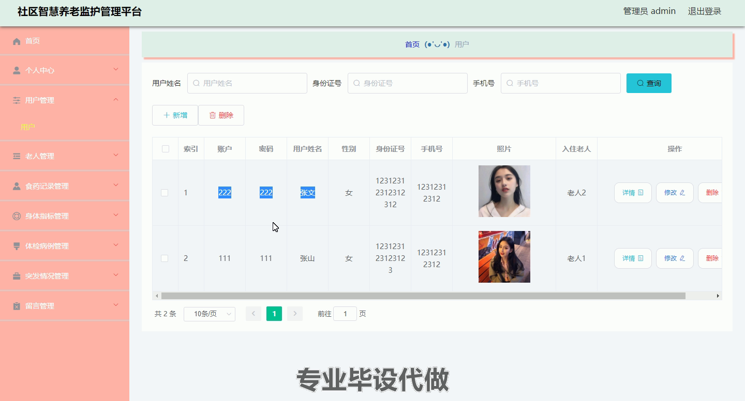Expand the 体检病例管理 chevron
This screenshot has height=401, width=745.
[x=116, y=245]
